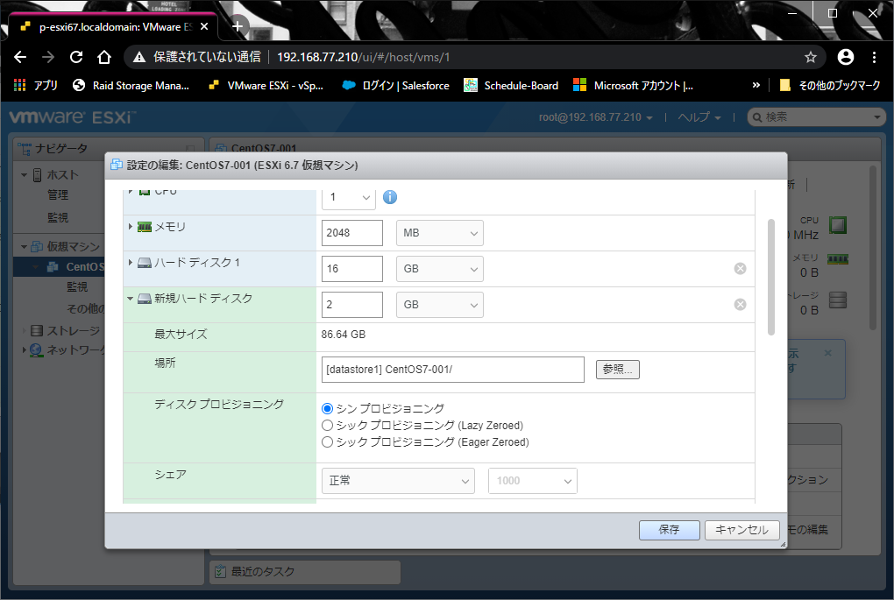Click the new hard disk size field
The image size is (894, 600).
point(351,305)
